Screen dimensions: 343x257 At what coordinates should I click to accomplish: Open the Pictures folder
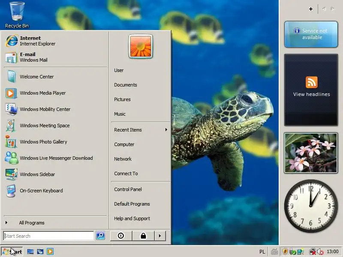click(x=122, y=99)
